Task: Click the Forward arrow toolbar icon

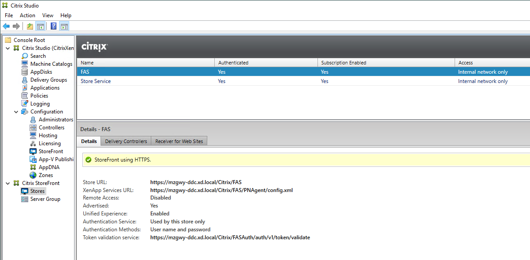Action: (16, 26)
